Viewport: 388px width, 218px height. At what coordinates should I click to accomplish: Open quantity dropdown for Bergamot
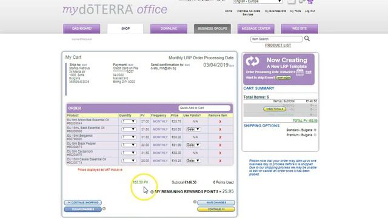coord(129,137)
